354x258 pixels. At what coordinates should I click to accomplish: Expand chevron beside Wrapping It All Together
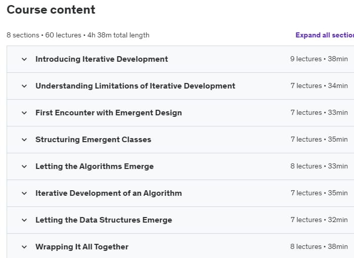coord(24,247)
